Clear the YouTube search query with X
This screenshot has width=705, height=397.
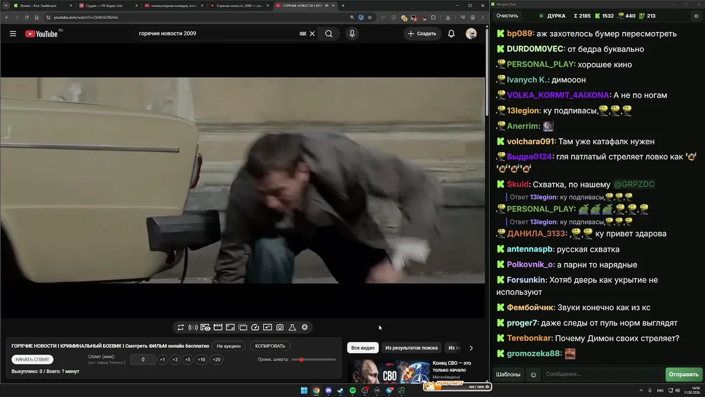click(312, 34)
